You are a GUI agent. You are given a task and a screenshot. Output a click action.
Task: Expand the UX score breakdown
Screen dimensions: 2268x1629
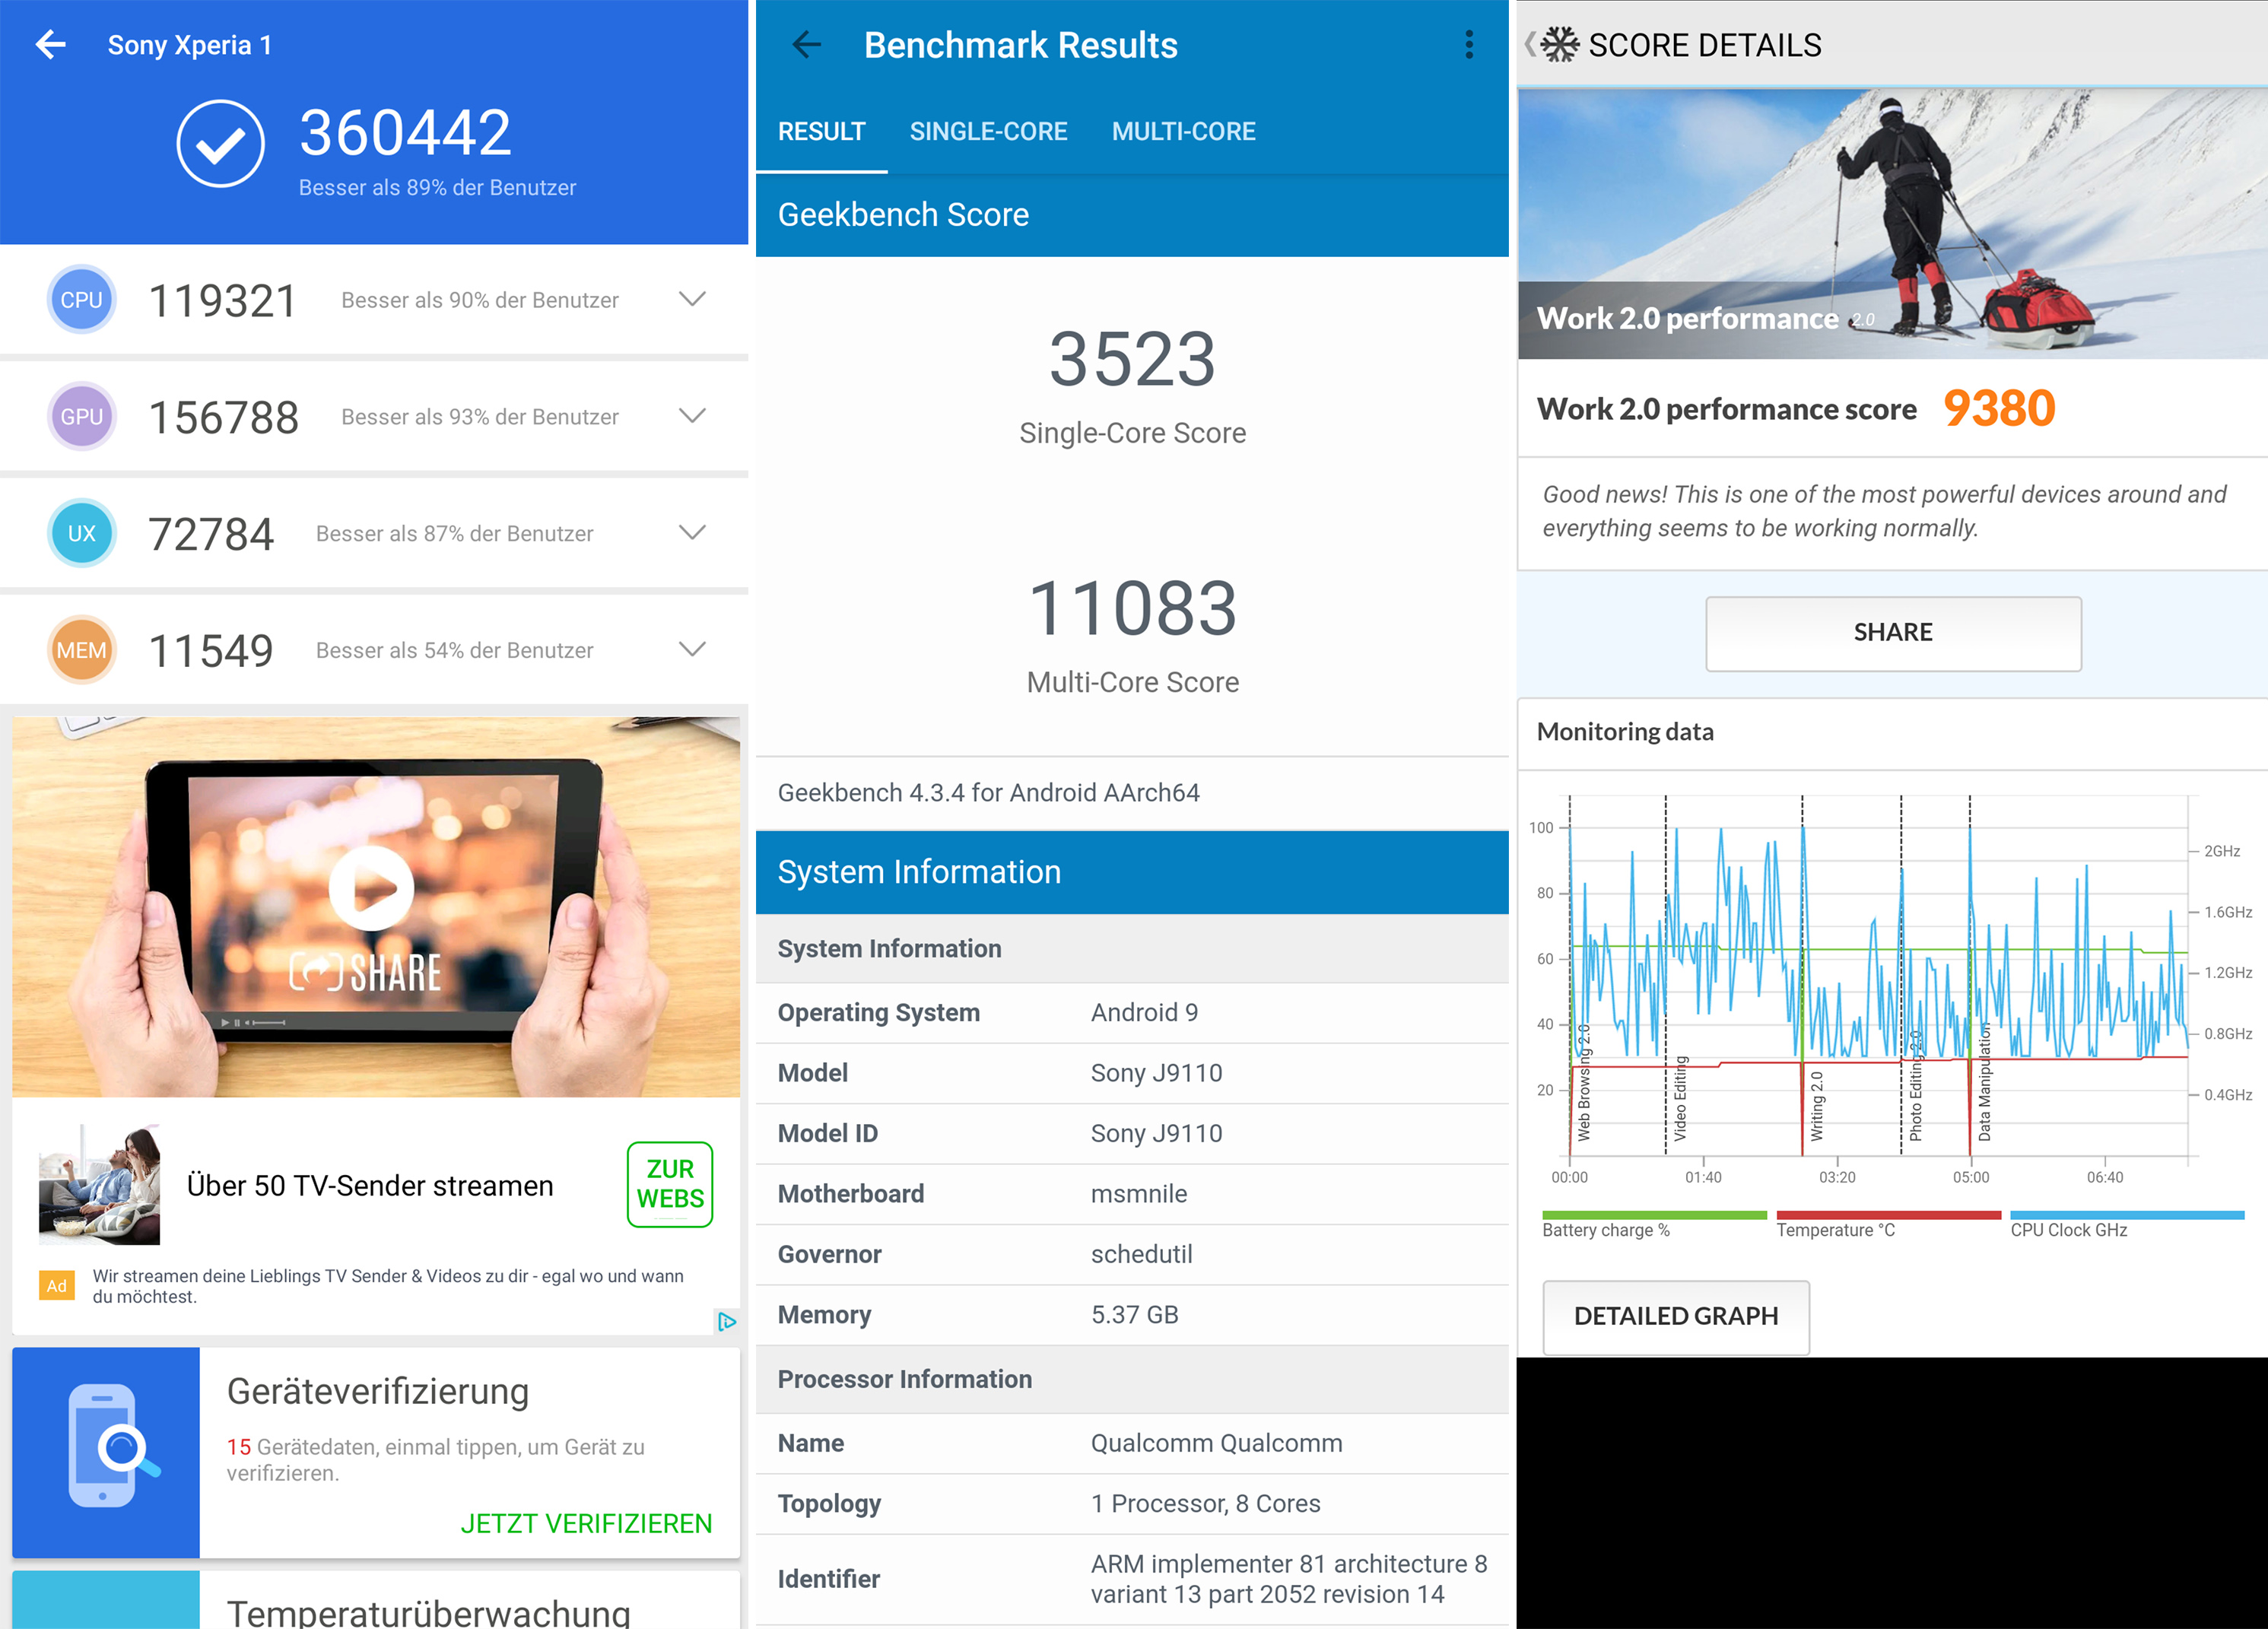(x=692, y=532)
